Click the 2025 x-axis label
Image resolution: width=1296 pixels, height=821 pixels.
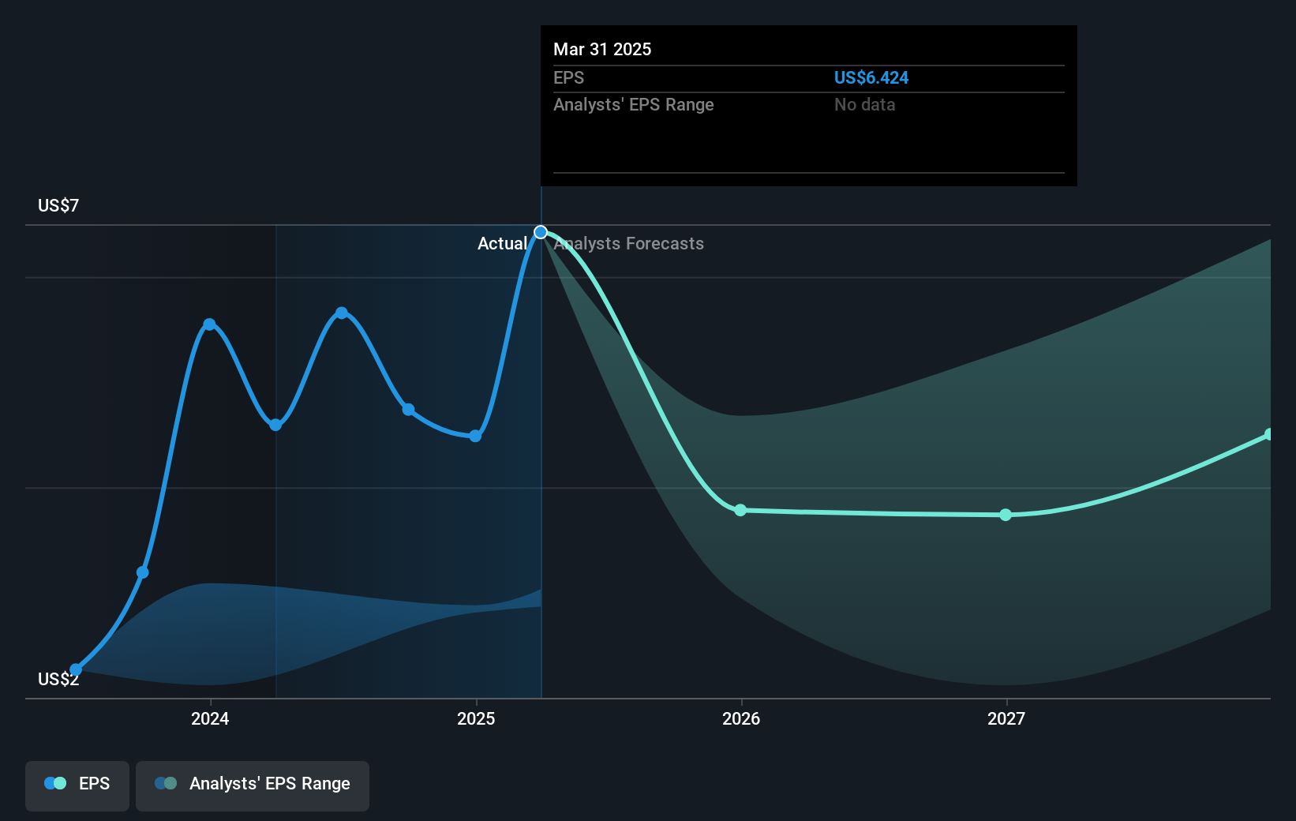(476, 718)
